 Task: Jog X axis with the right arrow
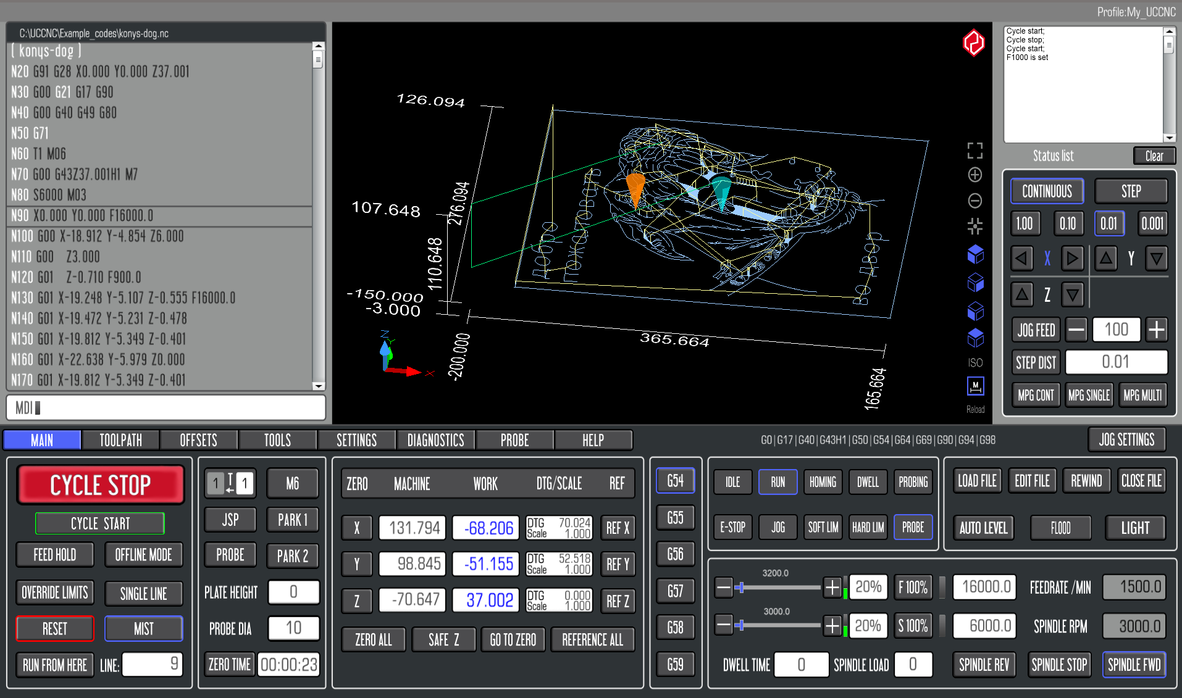coord(1073,259)
